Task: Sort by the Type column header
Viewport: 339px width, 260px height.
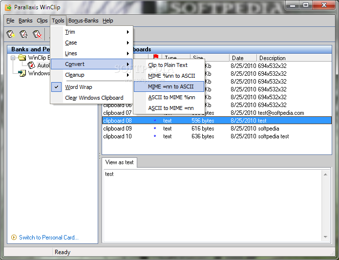Action: [x=176, y=58]
